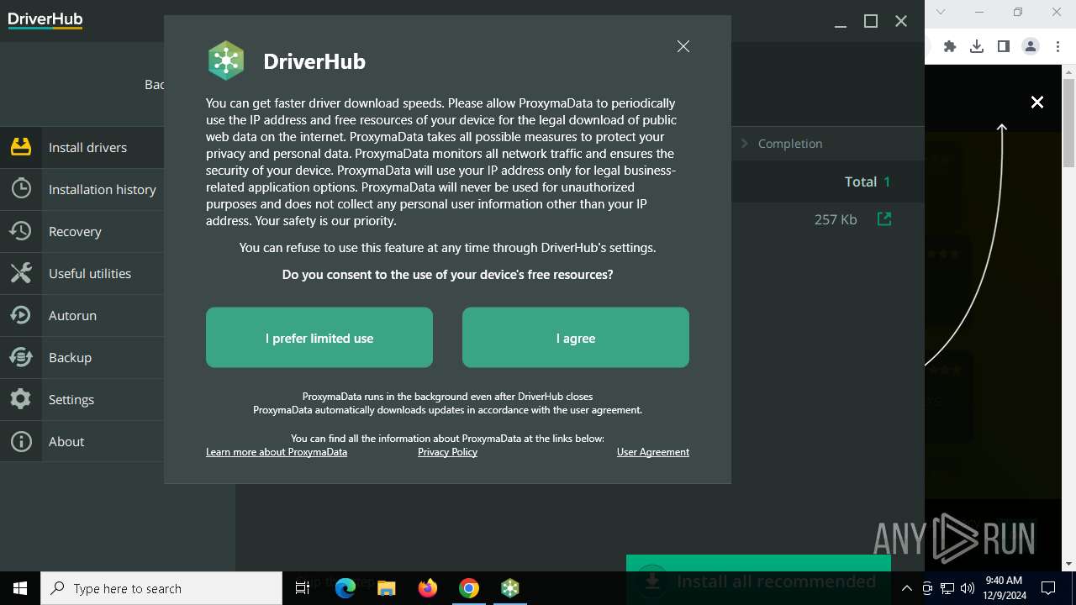The image size is (1076, 605).
Task: Expand browser tab search chevron
Action: (x=941, y=12)
